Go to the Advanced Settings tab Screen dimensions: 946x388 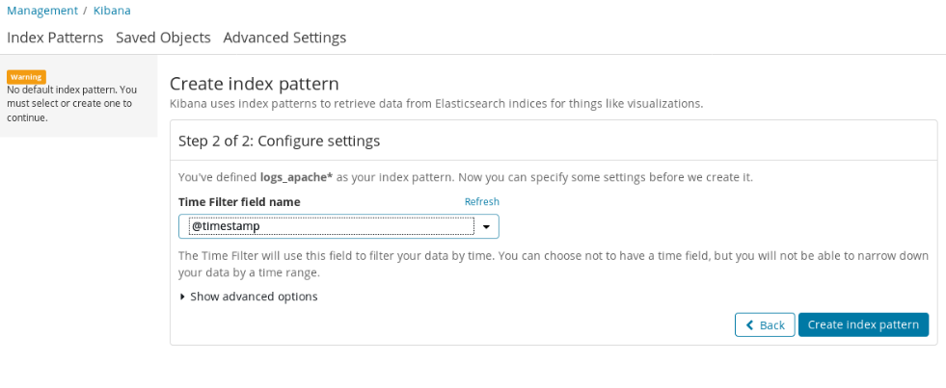pos(284,38)
